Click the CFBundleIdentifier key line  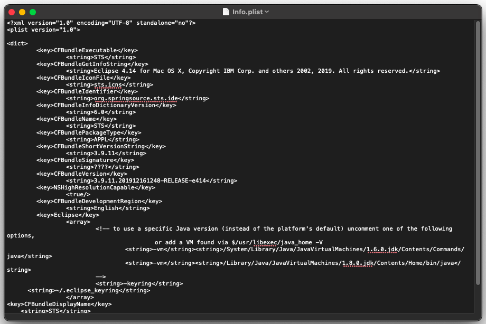87,91
